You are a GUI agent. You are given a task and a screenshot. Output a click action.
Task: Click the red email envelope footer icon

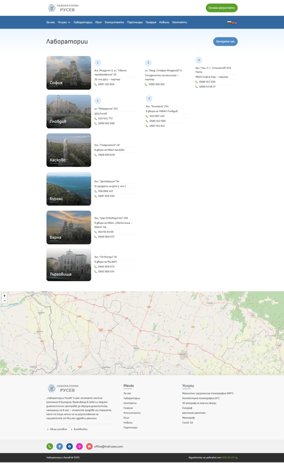(x=89, y=447)
